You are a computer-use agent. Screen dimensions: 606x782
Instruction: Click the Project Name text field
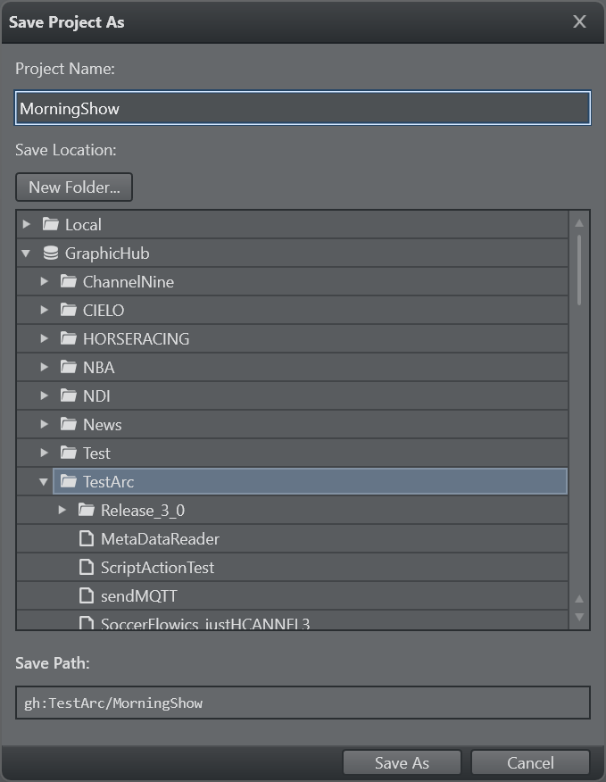click(x=303, y=109)
